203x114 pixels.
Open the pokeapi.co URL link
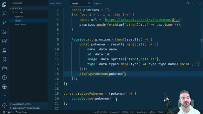tap(142, 20)
